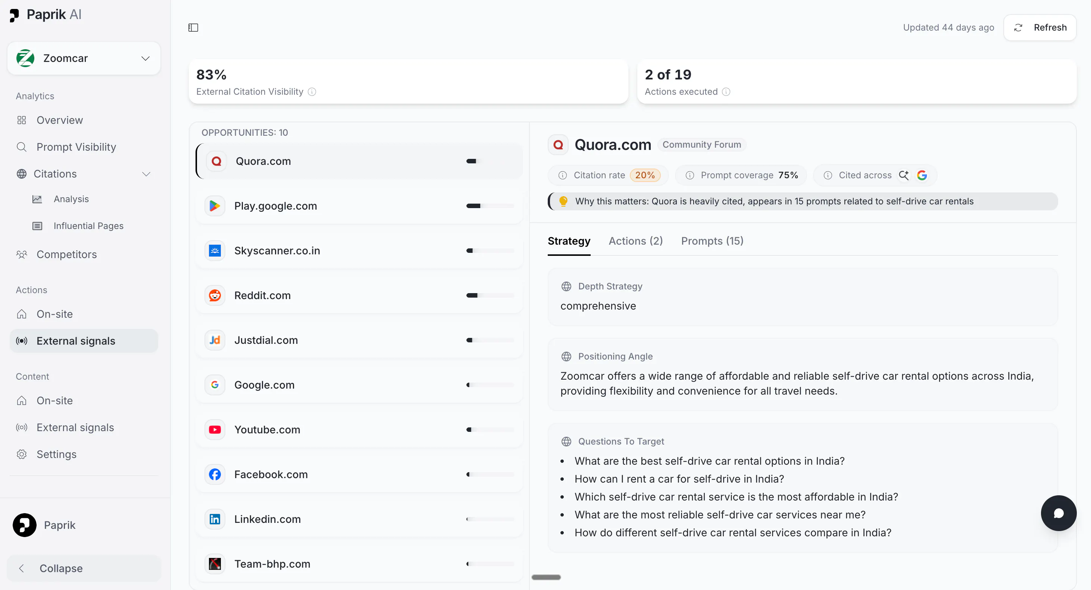Select the Play.google.com opportunity
The width and height of the screenshot is (1091, 590).
(x=359, y=206)
